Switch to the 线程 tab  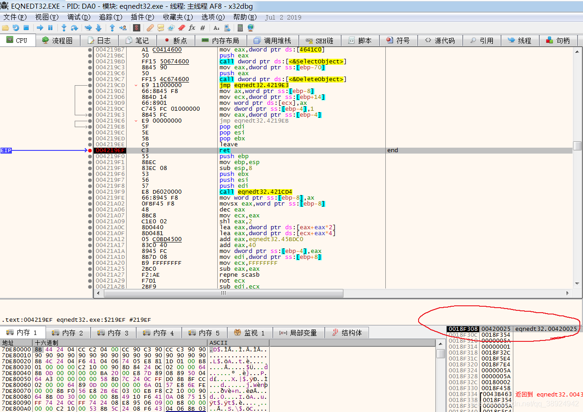[520, 41]
